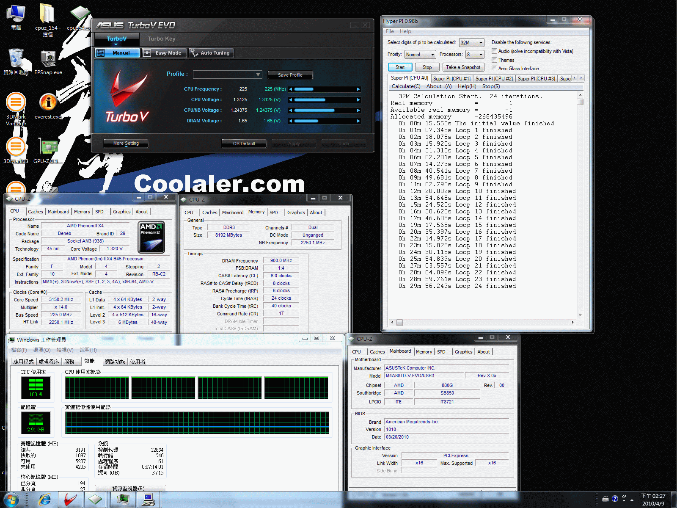Open Hyper PI File menu

(390, 31)
